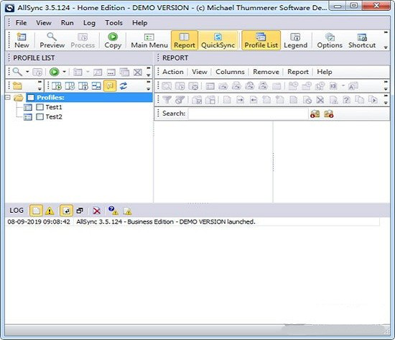Image resolution: width=395 pixels, height=340 pixels.
Task: Open dropdown arrow beside green run button
Action: tap(65, 72)
